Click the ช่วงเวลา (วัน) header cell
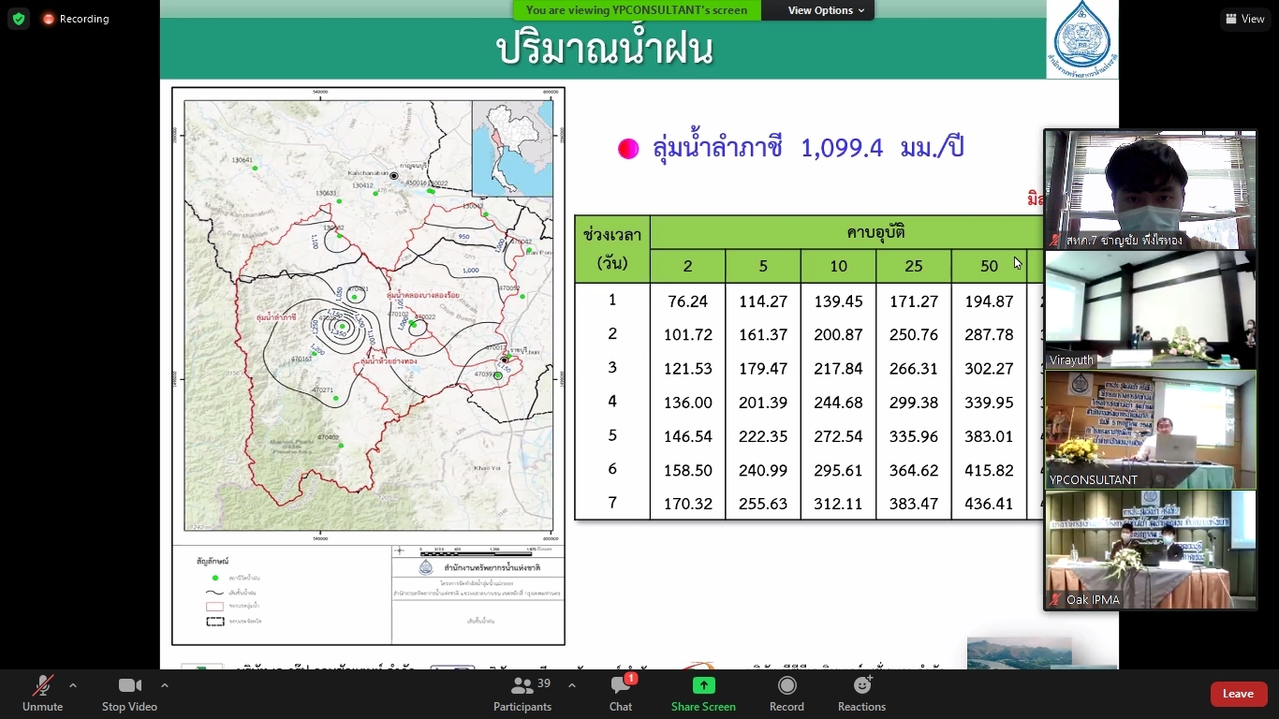Viewport: 1279px width, 719px height. (x=612, y=249)
